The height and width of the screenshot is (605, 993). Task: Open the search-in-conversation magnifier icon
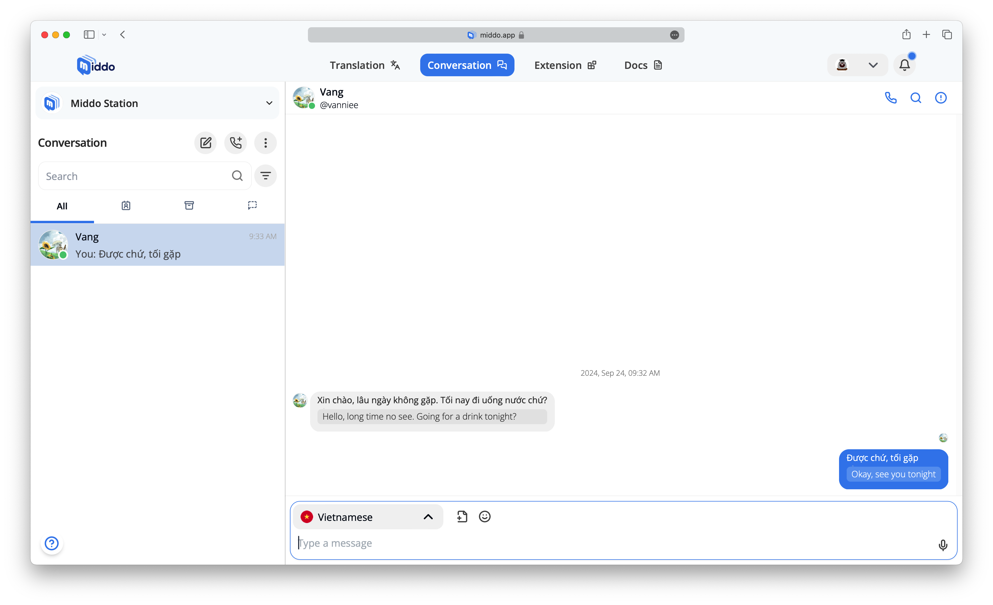[916, 98]
